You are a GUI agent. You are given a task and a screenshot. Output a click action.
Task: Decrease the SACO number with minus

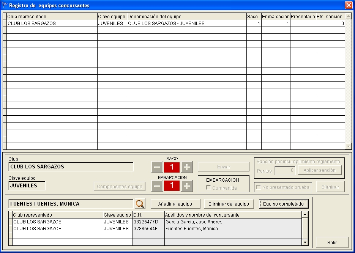(x=157, y=167)
